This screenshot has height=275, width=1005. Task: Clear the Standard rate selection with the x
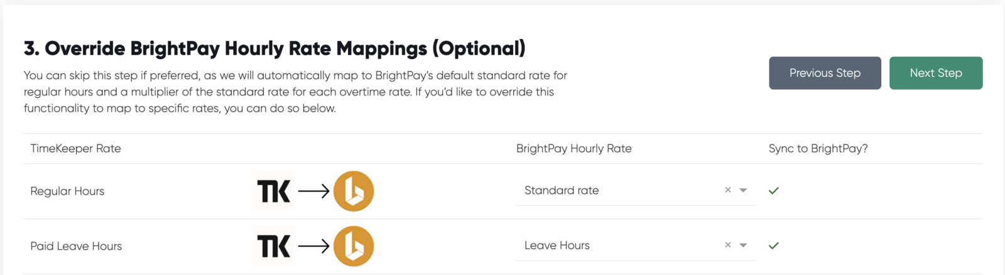728,190
